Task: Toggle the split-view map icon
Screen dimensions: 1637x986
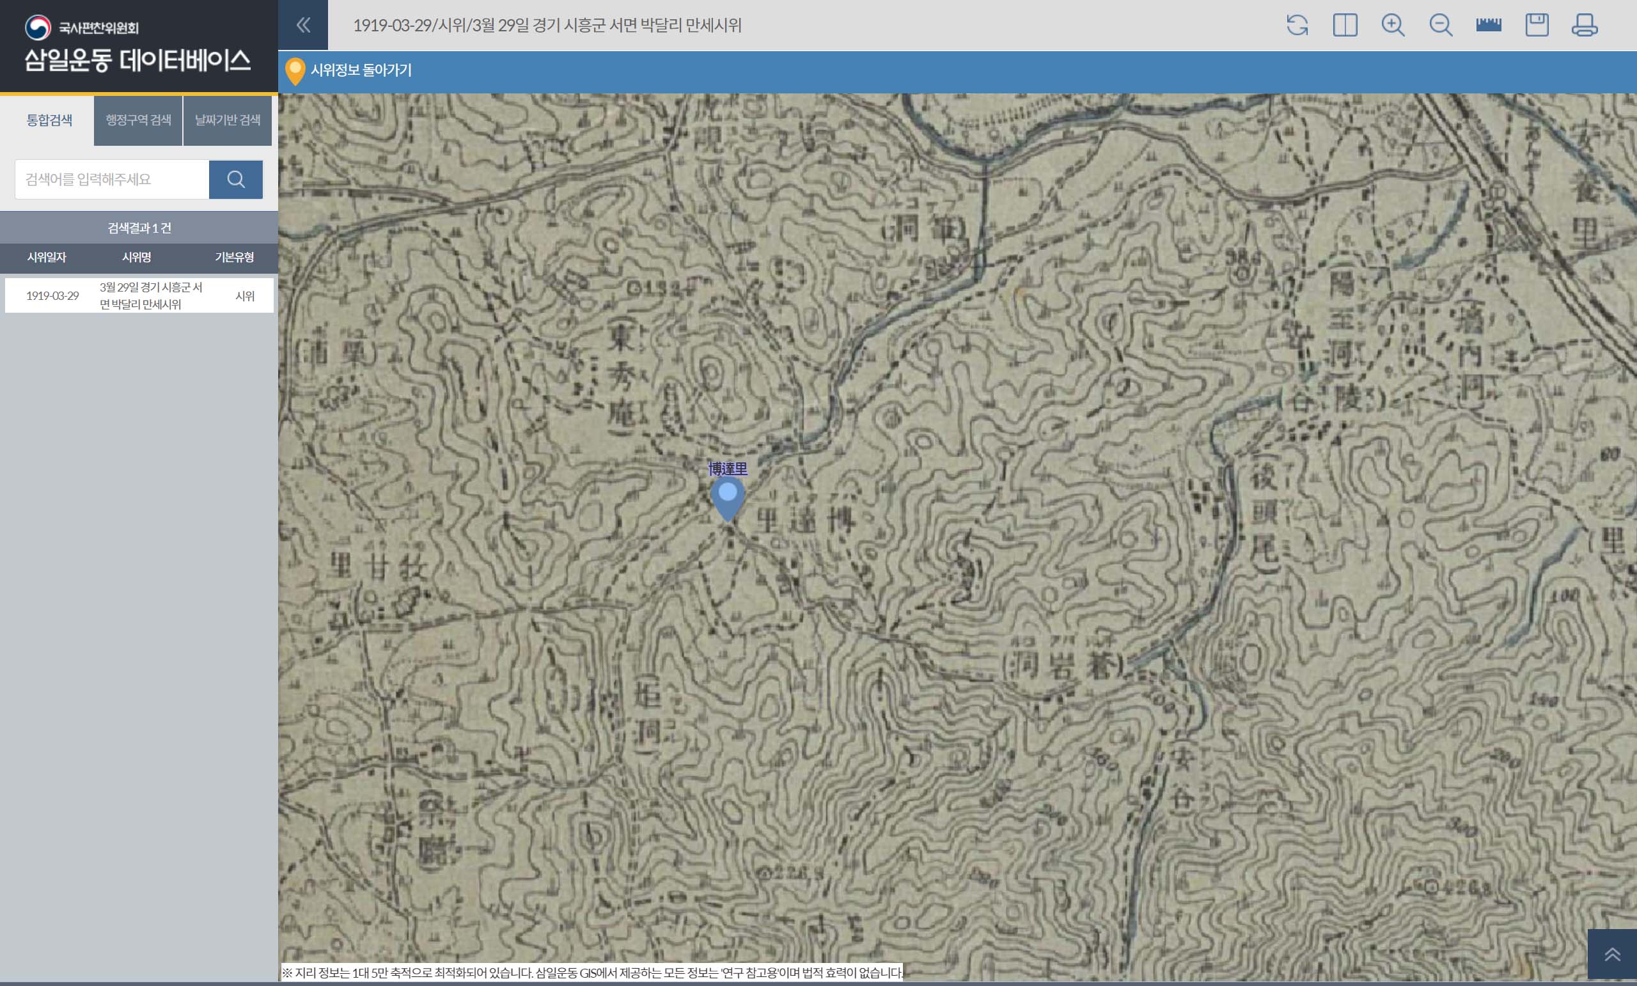Action: 1345,25
